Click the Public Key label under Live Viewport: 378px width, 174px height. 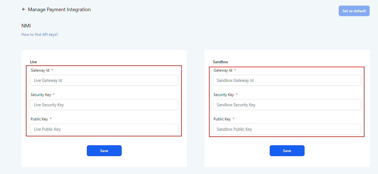(39, 119)
